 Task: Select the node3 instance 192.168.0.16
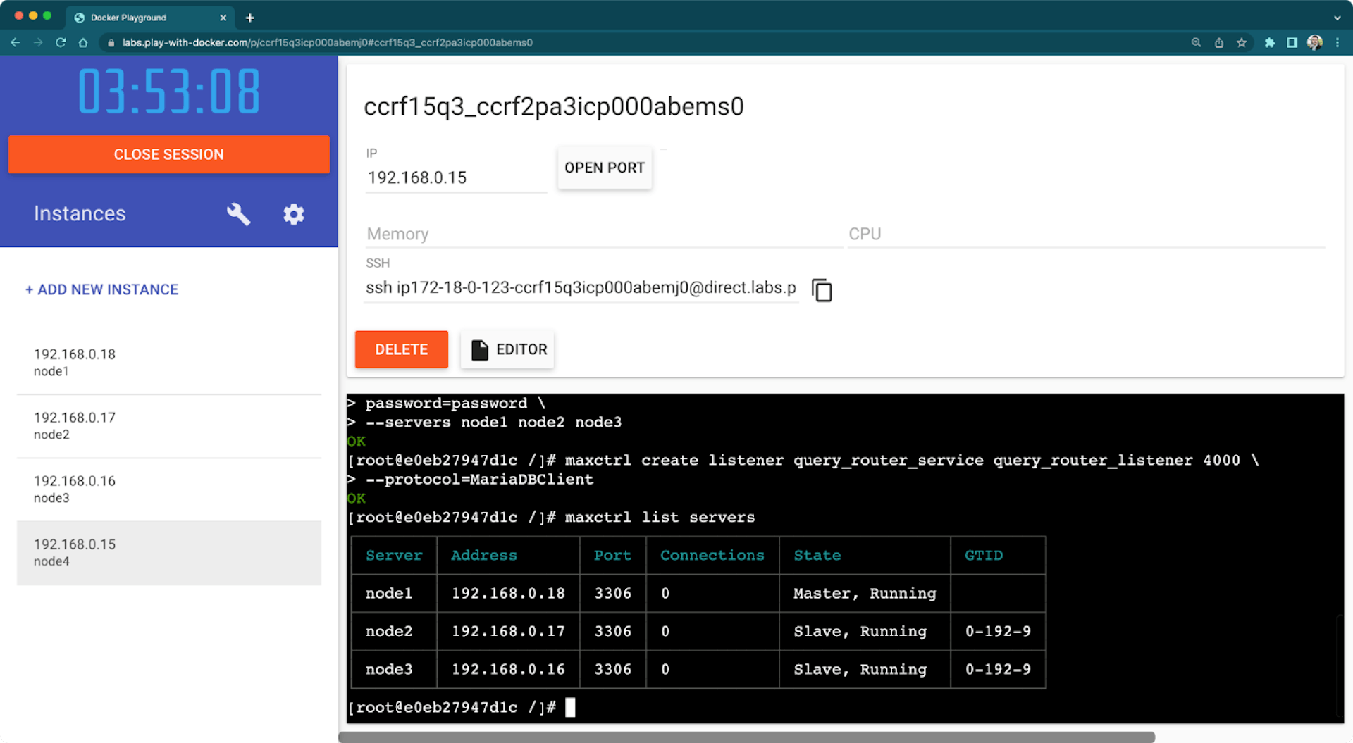tap(169, 488)
